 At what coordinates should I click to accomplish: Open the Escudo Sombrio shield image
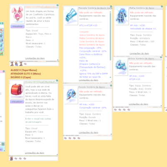71,95
